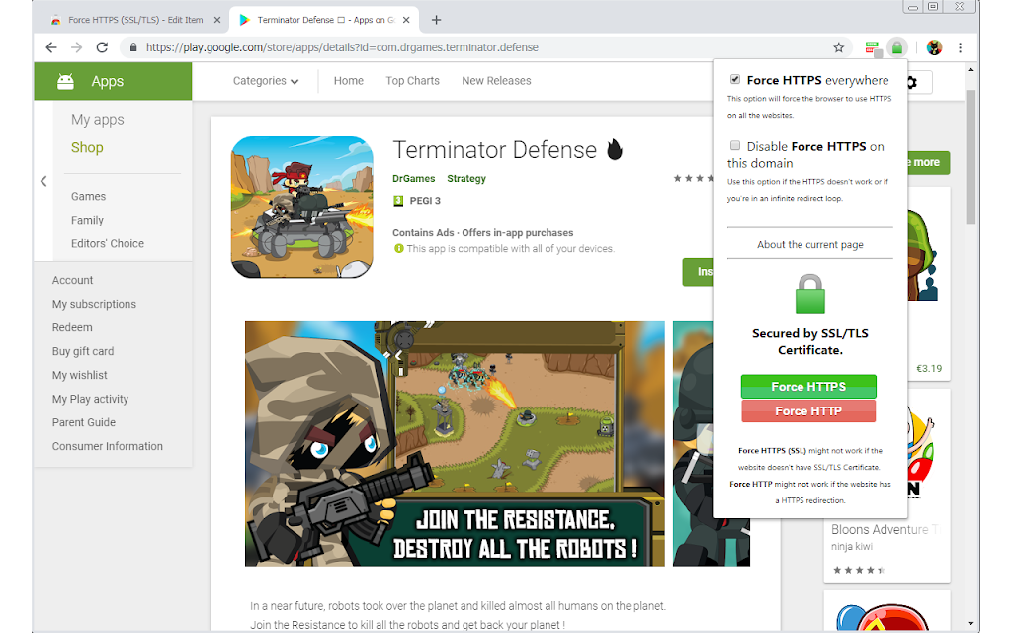
Task: Click the scrollbar down arrow
Action: coord(970,624)
